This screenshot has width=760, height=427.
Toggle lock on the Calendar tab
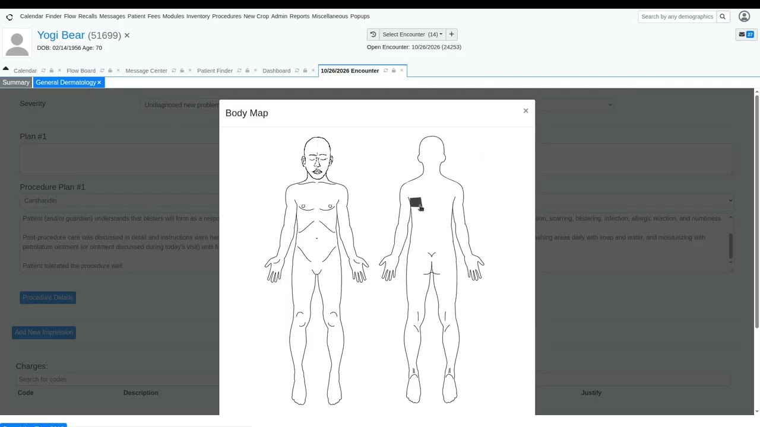click(x=51, y=71)
